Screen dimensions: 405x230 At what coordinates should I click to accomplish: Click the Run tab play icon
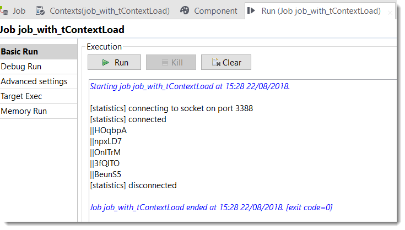(251, 10)
